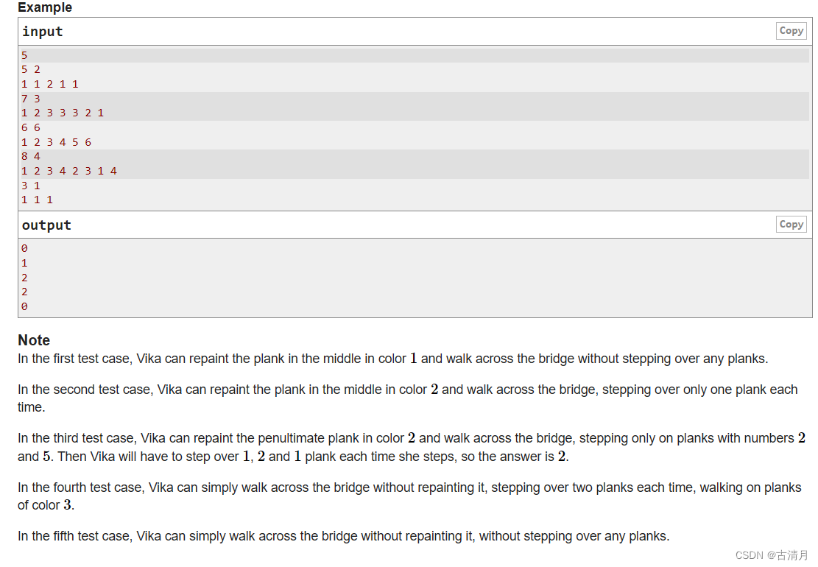Select the input line reading 5 2
The image size is (818, 567).
click(30, 69)
